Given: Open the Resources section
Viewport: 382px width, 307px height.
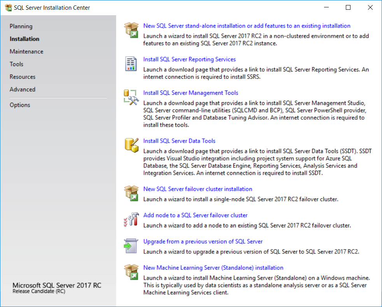Looking at the screenshot, I should click(x=22, y=77).
